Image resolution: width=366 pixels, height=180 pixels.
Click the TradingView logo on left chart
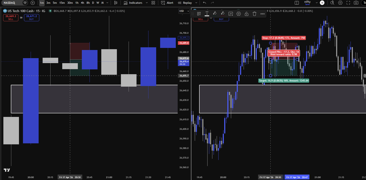(x=7, y=170)
